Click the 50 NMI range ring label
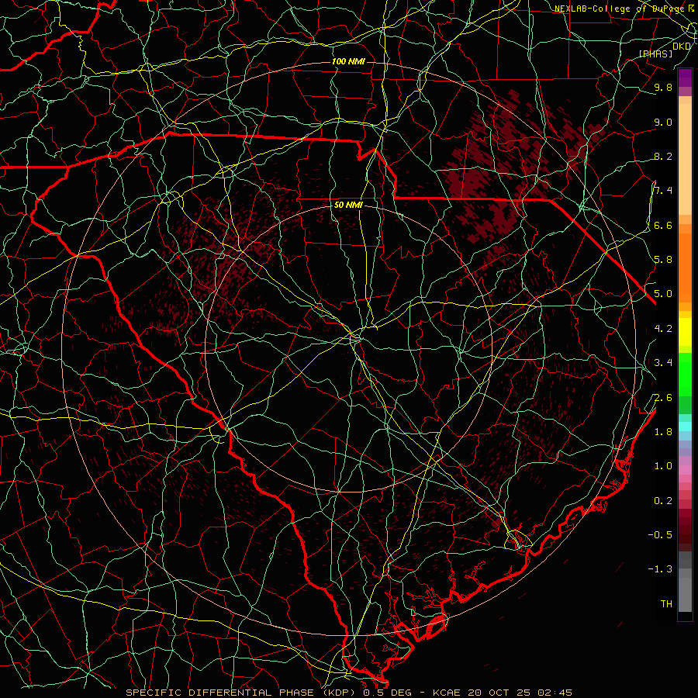 pyautogui.click(x=348, y=205)
